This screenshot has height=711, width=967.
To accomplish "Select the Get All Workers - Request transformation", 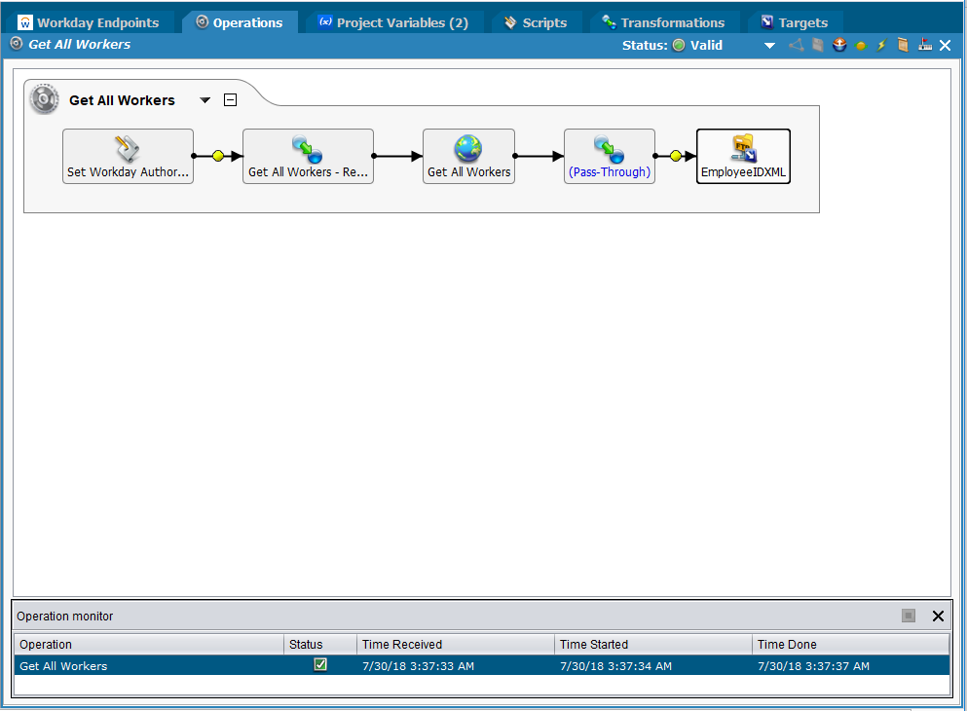I will (308, 156).
